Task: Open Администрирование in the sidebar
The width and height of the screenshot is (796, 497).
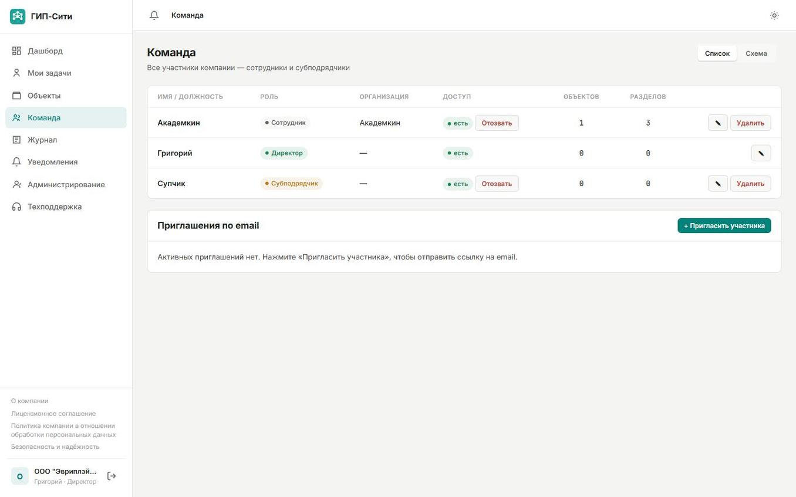Action: [66, 184]
